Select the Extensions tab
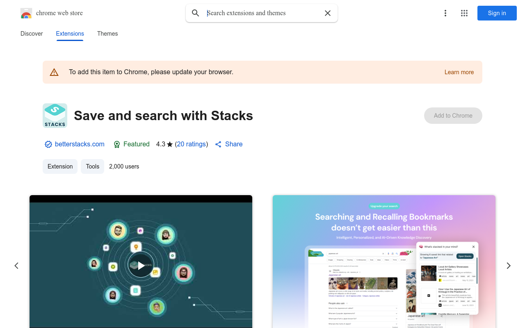525x328 pixels. [x=70, y=34]
